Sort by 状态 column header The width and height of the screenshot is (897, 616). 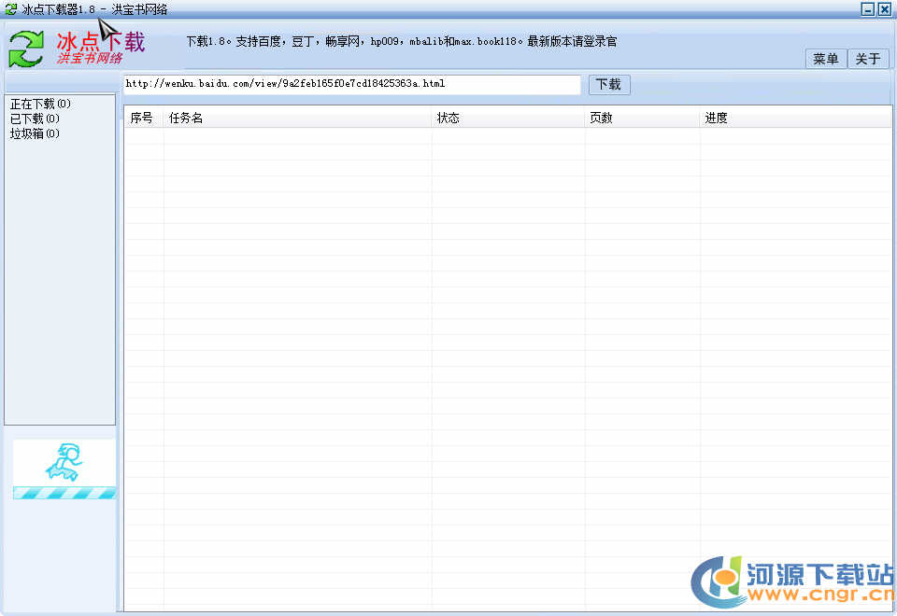tap(508, 118)
